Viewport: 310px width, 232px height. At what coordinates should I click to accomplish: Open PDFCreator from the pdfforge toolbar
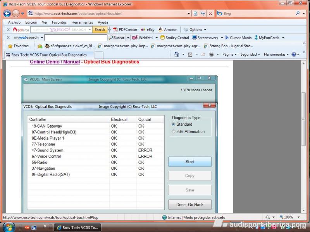[125, 30]
